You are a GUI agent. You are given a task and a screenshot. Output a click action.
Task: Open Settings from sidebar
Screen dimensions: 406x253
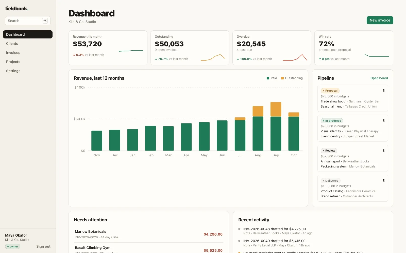coord(28,71)
